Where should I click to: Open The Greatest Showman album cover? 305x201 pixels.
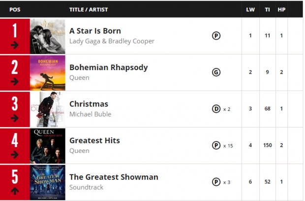coord(48,182)
